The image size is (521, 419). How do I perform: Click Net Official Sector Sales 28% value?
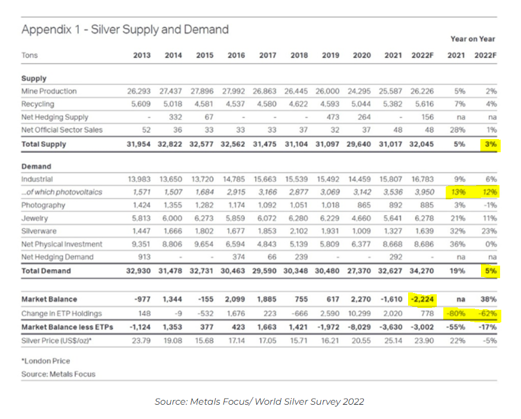[458, 130]
